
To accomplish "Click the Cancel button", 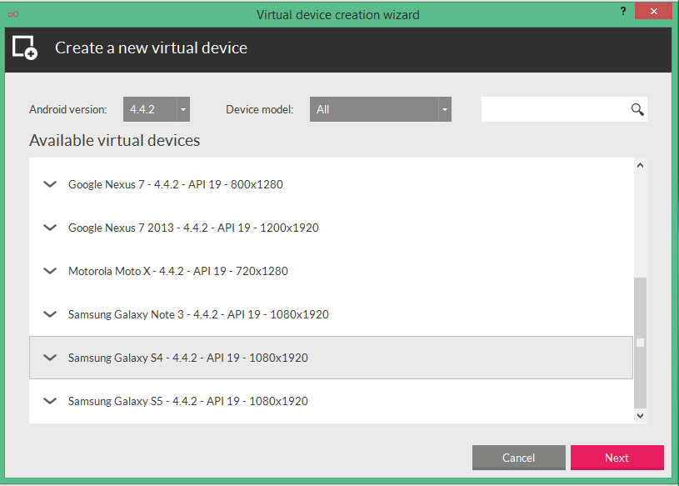I will pos(519,458).
